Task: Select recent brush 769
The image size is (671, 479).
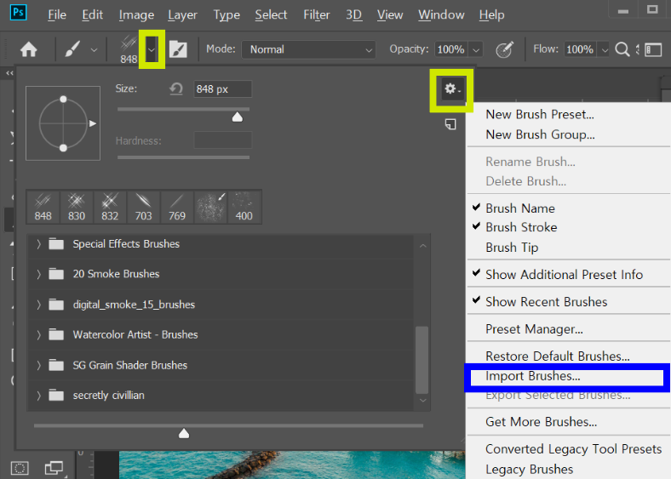Action: [177, 208]
